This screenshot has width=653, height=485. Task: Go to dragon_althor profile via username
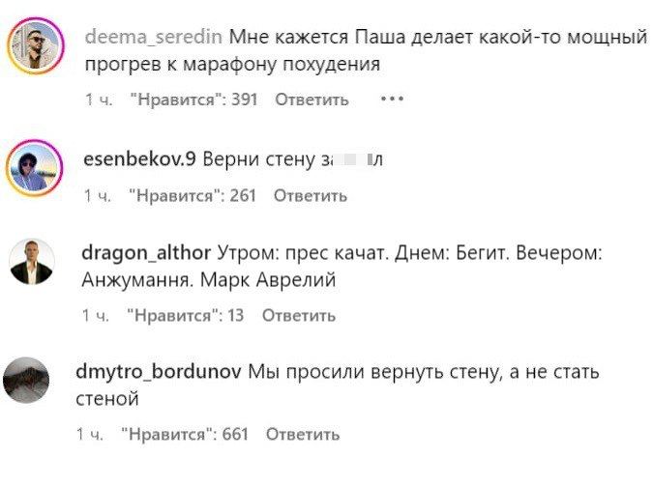[147, 253]
